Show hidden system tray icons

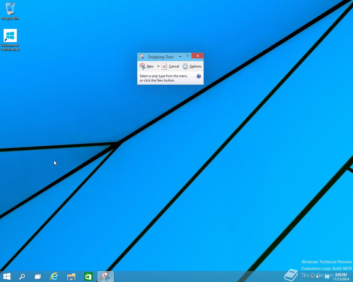click(x=304, y=277)
